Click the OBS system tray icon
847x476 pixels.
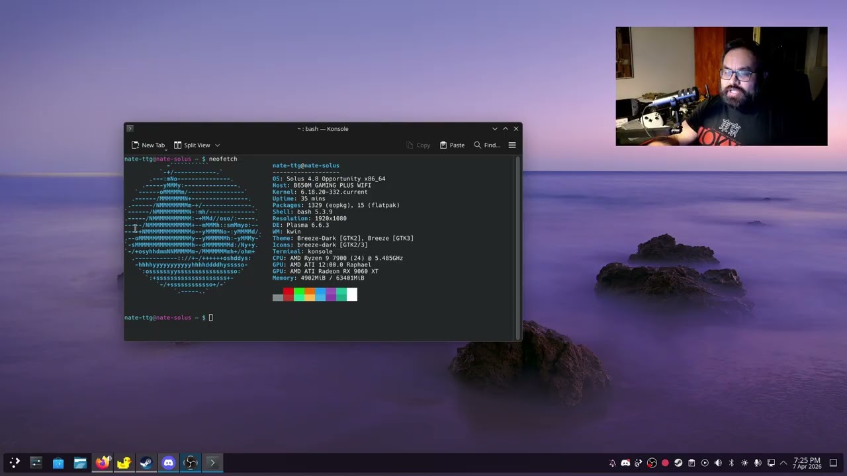coord(652,463)
